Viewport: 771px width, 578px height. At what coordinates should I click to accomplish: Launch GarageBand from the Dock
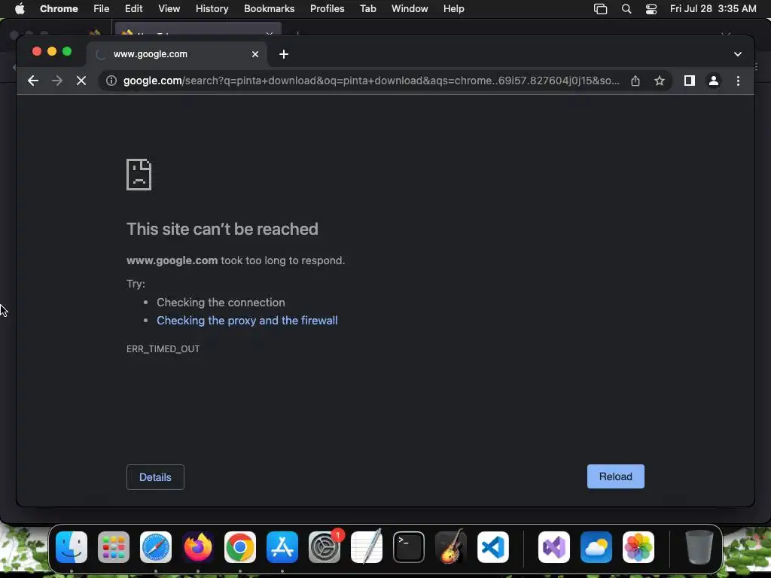click(451, 547)
